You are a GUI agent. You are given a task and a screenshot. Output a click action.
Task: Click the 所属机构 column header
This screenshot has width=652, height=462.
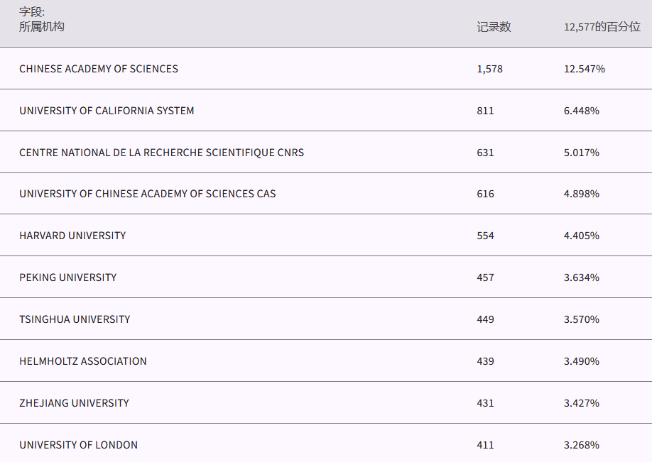pos(42,27)
